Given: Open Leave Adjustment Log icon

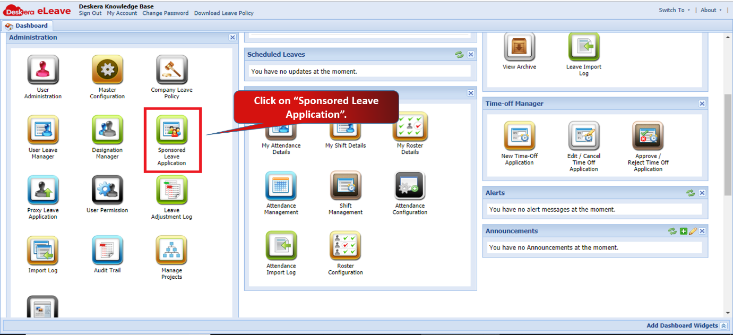Looking at the screenshot, I should coord(171,190).
